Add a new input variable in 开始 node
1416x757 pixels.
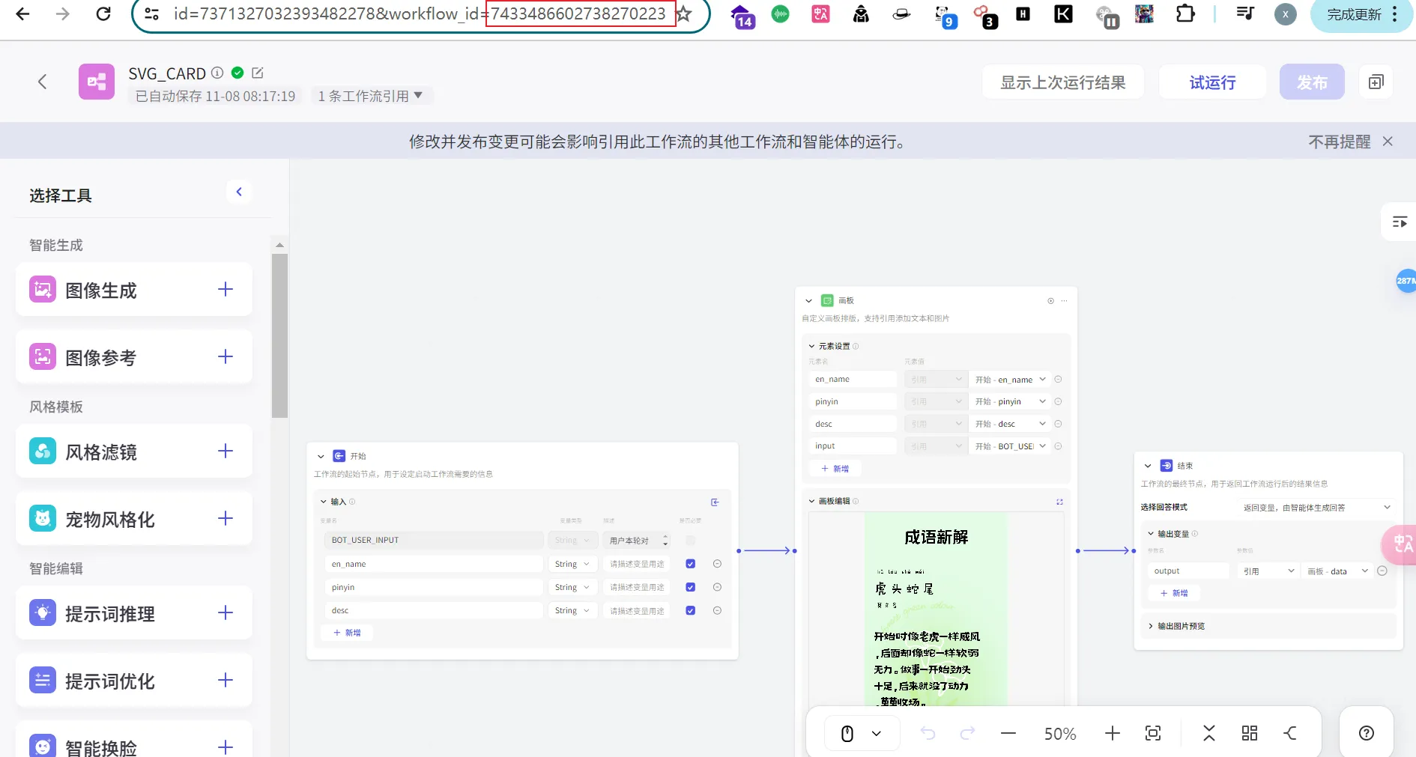[347, 633]
